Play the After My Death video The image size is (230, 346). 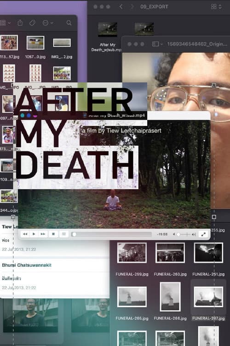(x=34, y=234)
